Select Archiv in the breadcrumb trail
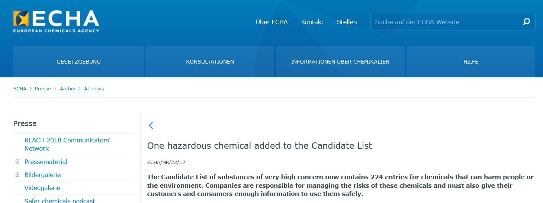The height and width of the screenshot is (203, 543). 67,88
